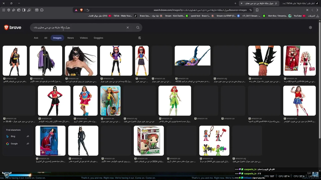Open the Poison Ivy Funko Pop image

[149, 141]
